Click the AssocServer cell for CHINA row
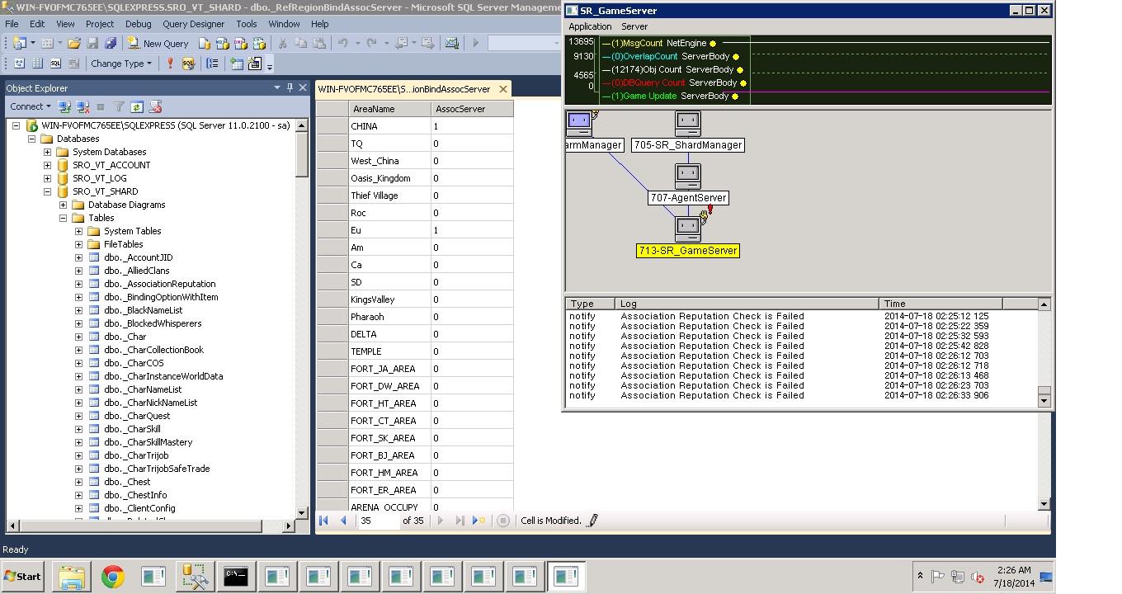The width and height of the screenshot is (1122, 594). [x=472, y=126]
